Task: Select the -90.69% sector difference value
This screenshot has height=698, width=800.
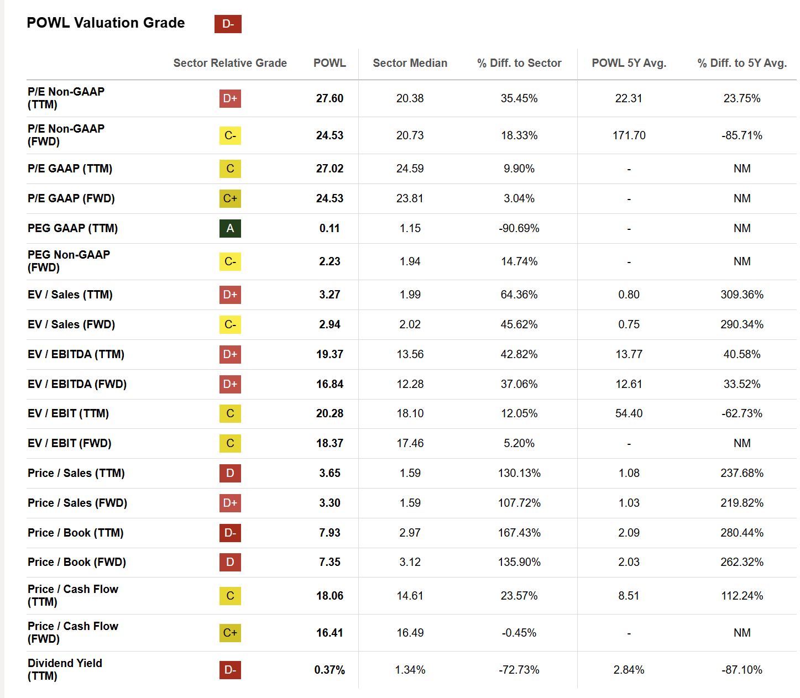Action: pos(519,228)
